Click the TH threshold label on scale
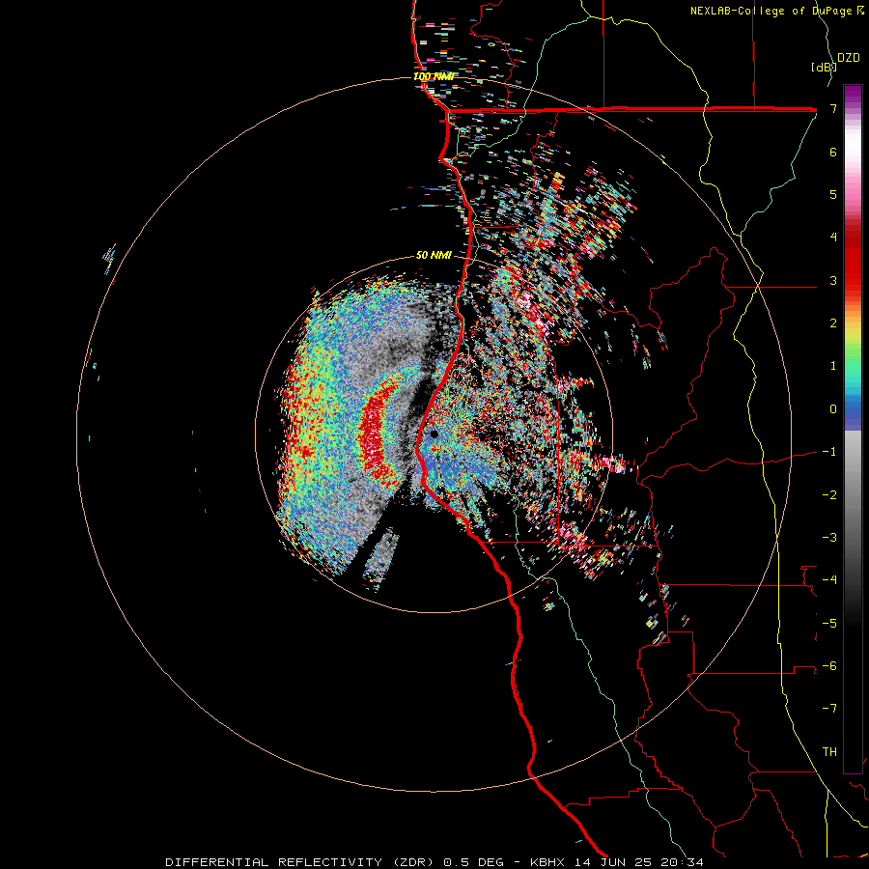This screenshot has height=869, width=869. [x=829, y=752]
